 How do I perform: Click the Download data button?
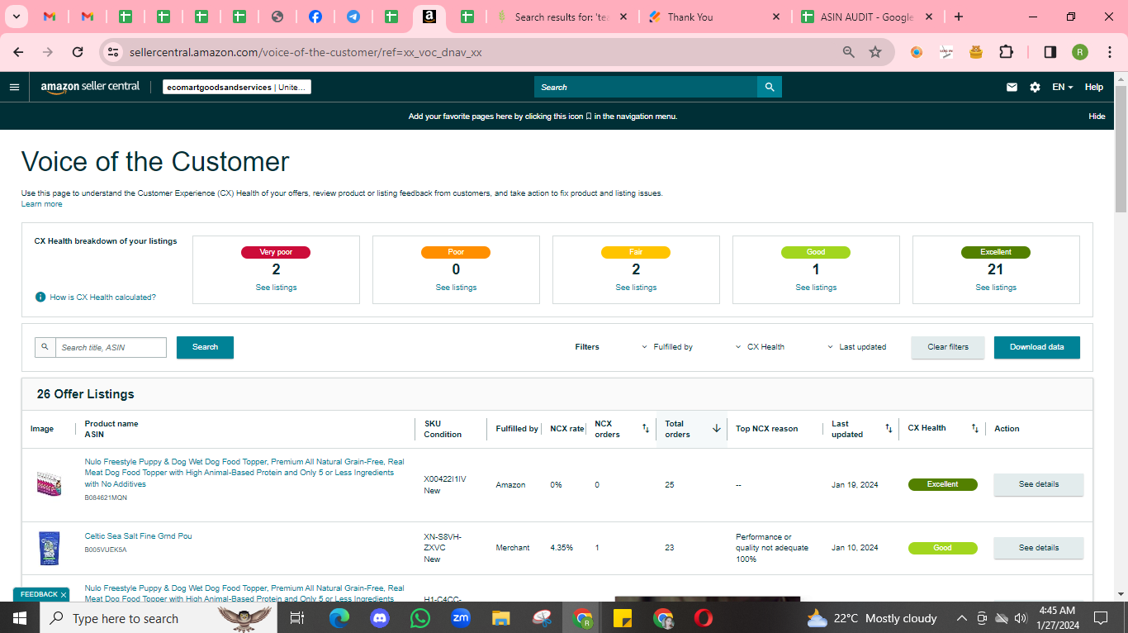pyautogui.click(x=1037, y=347)
